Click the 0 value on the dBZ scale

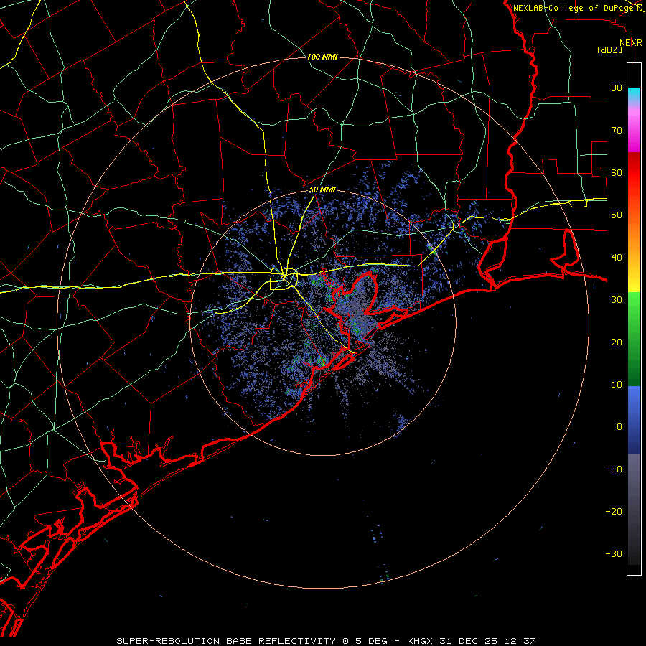click(619, 427)
